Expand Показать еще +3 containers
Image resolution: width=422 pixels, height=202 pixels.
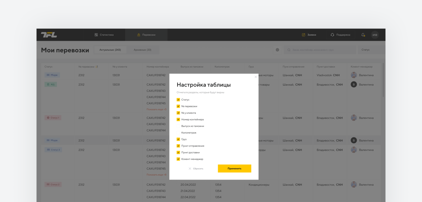click(156, 109)
